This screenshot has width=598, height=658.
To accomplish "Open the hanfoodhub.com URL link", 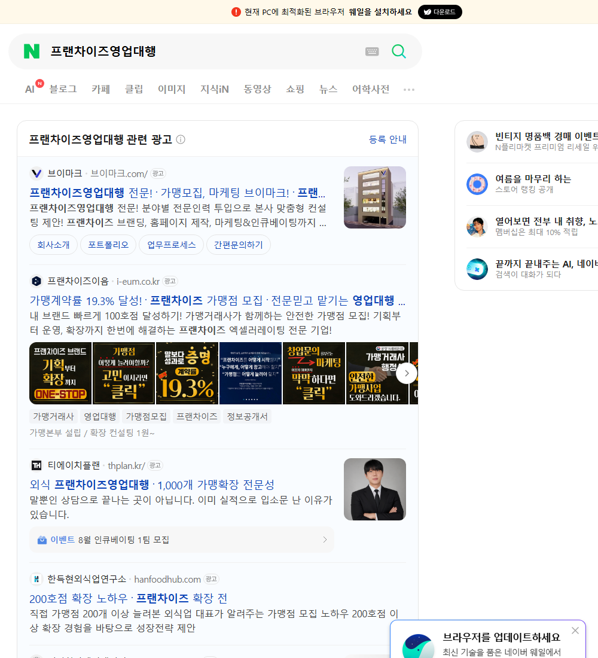I will pyautogui.click(x=167, y=580).
